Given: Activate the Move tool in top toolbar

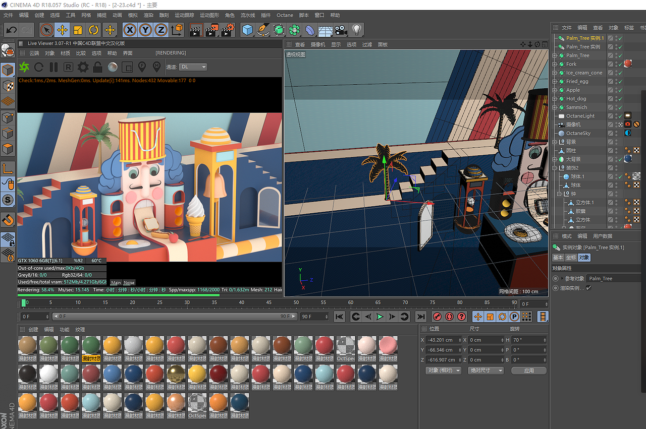Looking at the screenshot, I should coord(62,30).
